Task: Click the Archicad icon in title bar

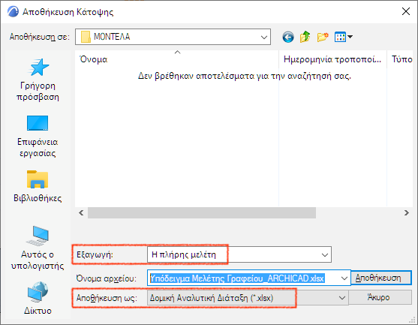Action: point(13,12)
